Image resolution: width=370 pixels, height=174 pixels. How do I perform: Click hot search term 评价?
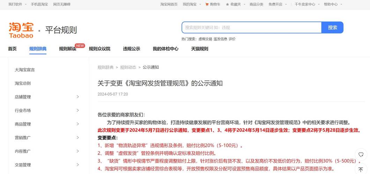(232, 39)
